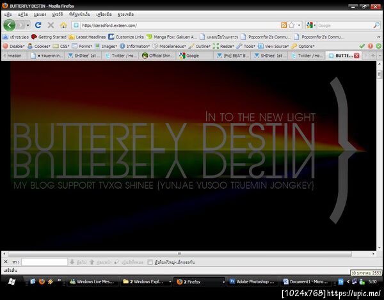Show hidden tray icons with the arrow
The image size is (384, 300).
[x=348, y=281]
